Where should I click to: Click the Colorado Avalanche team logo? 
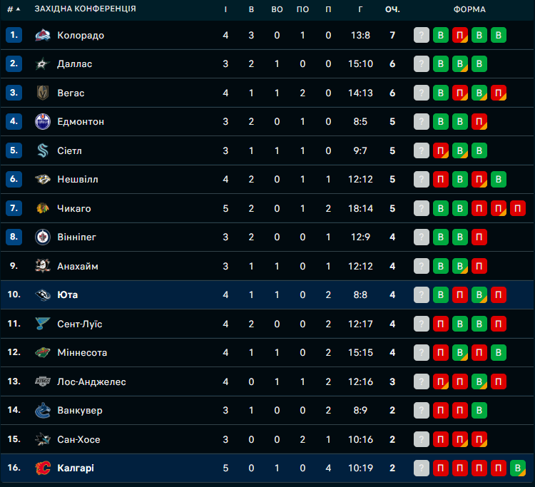pyautogui.click(x=43, y=35)
